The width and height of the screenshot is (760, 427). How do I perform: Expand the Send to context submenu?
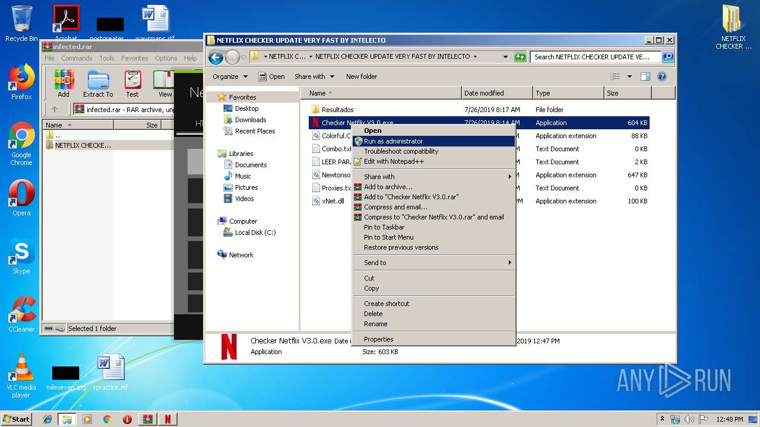click(509, 263)
